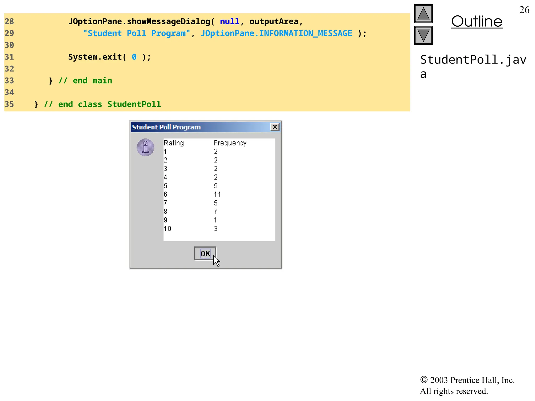Click the end main comment line
Screen dimensions: 535x401
(85, 81)
